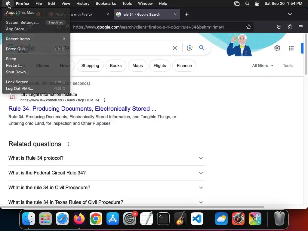
Task: Open Trash in the dock
Action: coord(279,218)
